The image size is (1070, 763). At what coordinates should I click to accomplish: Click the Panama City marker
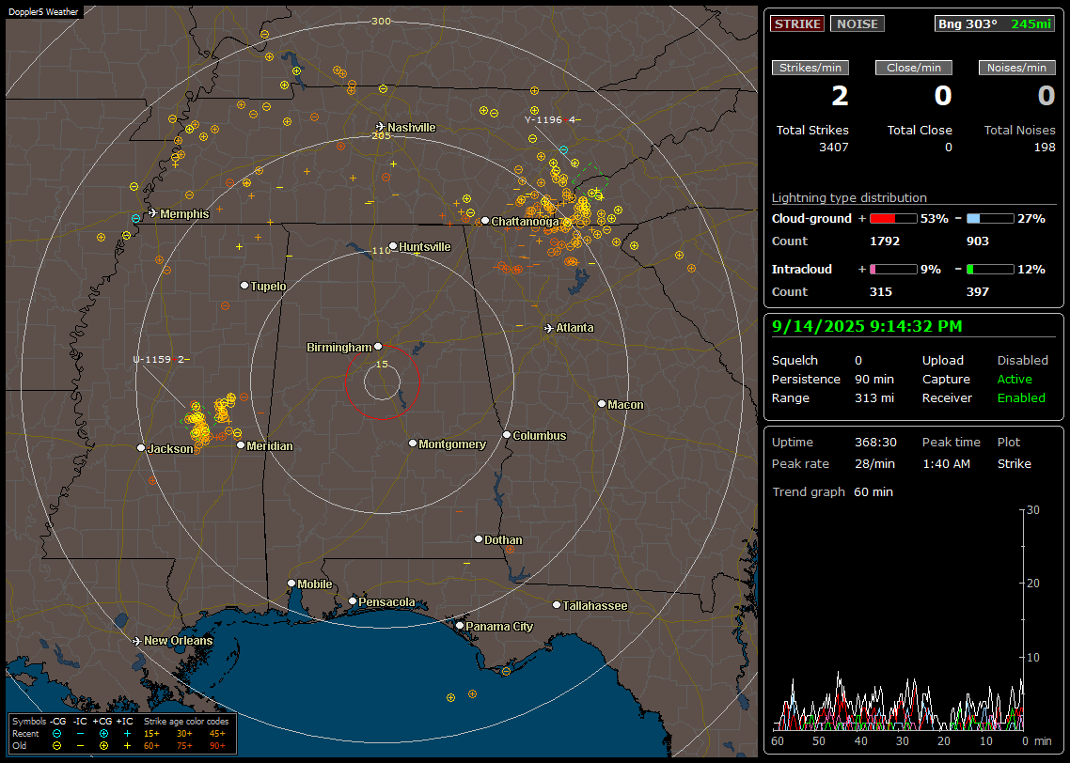[x=460, y=625]
